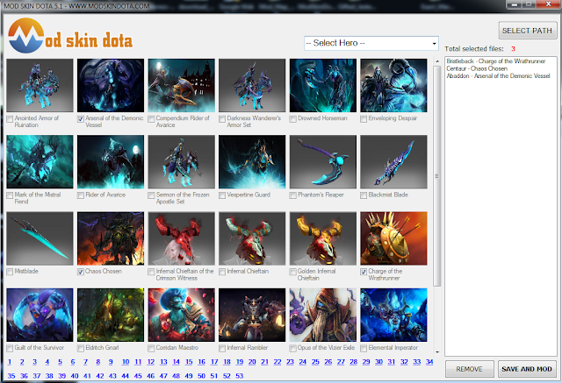562x383 pixels.
Task: Click the REMOVE button
Action: pos(469,369)
